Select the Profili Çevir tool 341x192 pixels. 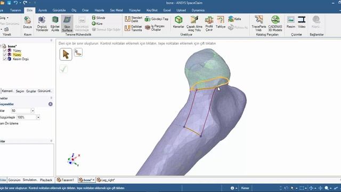tap(209, 23)
